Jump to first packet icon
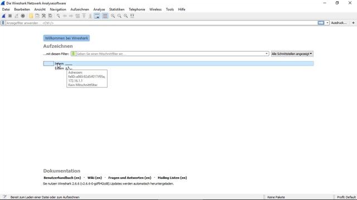Image resolution: width=357 pixels, height=200 pixels. pos(84,16)
